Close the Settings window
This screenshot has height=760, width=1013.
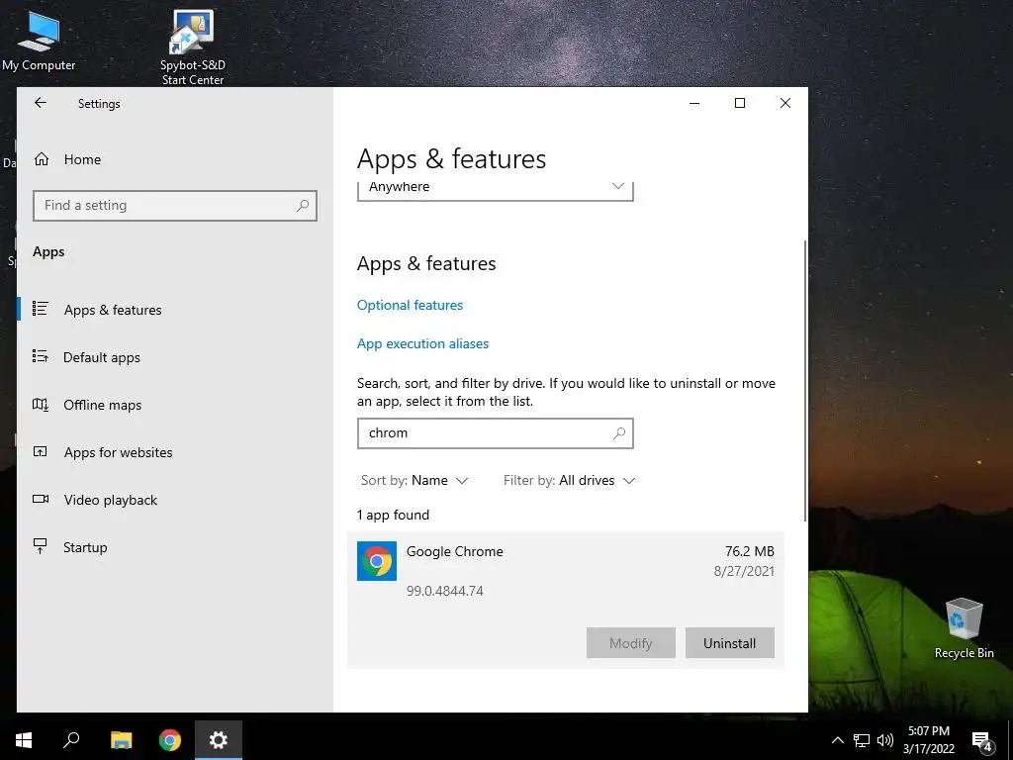tap(784, 103)
